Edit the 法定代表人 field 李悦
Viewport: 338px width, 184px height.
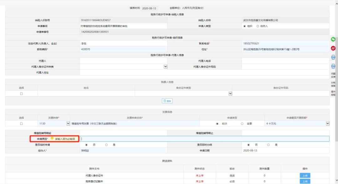(x=124, y=43)
